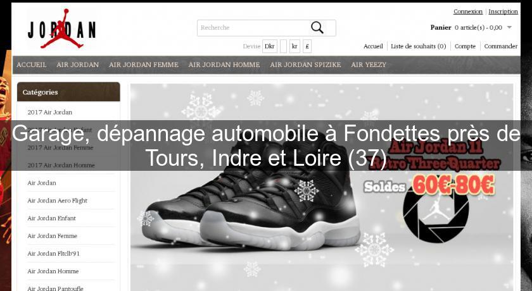Open the AIR JORDAN FEMME menu

point(144,65)
